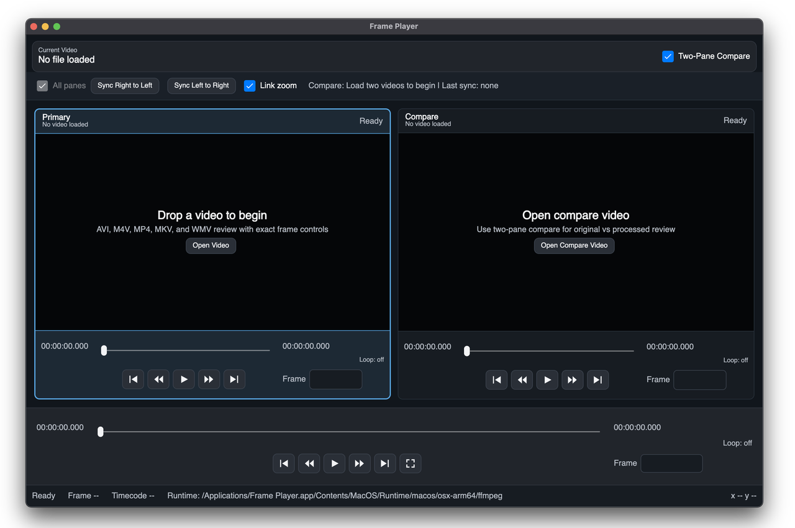Click 'No file loaded' current video text

coord(66,60)
